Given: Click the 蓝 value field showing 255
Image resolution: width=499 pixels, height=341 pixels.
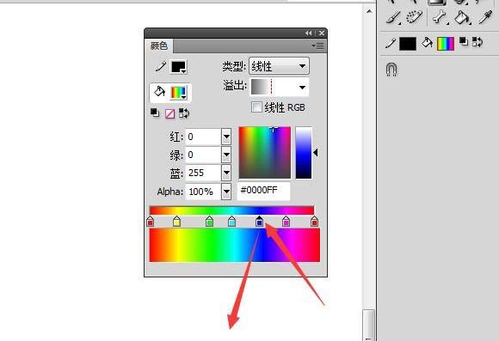Looking at the screenshot, I should click(203, 173).
